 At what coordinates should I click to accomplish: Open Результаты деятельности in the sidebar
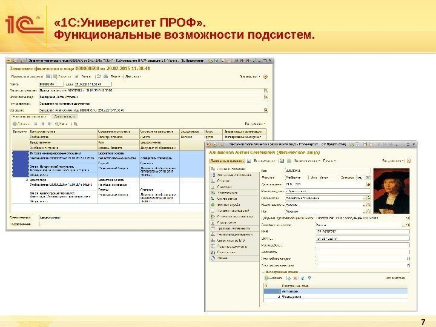[x=234, y=234]
